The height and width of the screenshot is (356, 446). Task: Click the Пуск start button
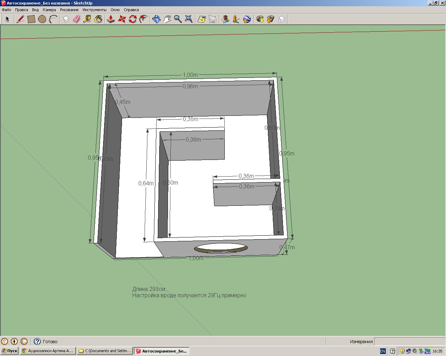coord(9,351)
